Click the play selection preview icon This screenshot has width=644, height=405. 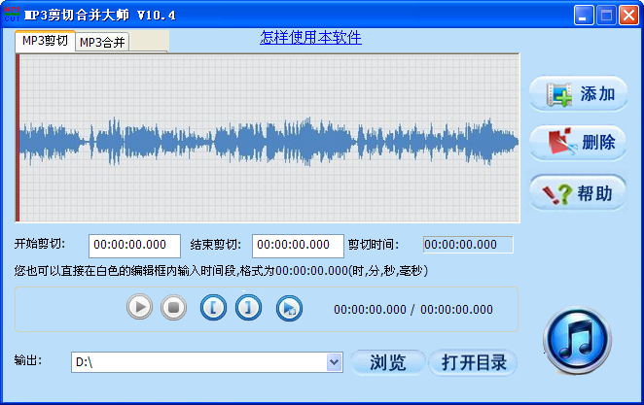[x=288, y=308]
